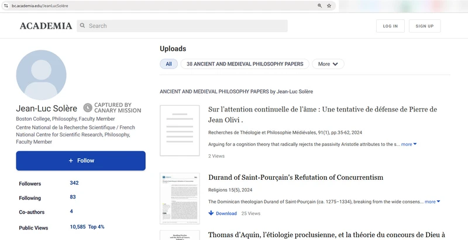Click the Download arrow icon for Durand paper
Image resolution: width=468 pixels, height=240 pixels.
pyautogui.click(x=211, y=214)
